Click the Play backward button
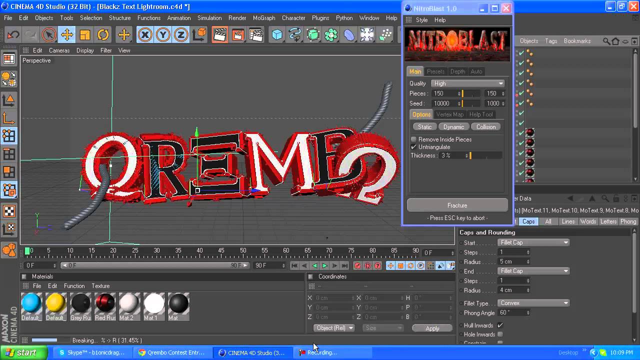This screenshot has height=360, width=640. coord(314,265)
